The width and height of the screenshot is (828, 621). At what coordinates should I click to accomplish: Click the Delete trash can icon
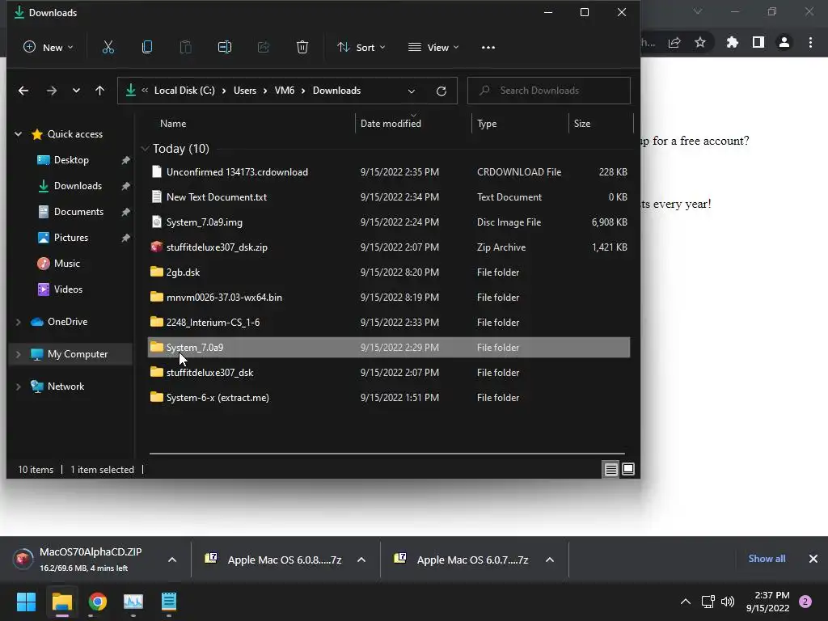302,47
